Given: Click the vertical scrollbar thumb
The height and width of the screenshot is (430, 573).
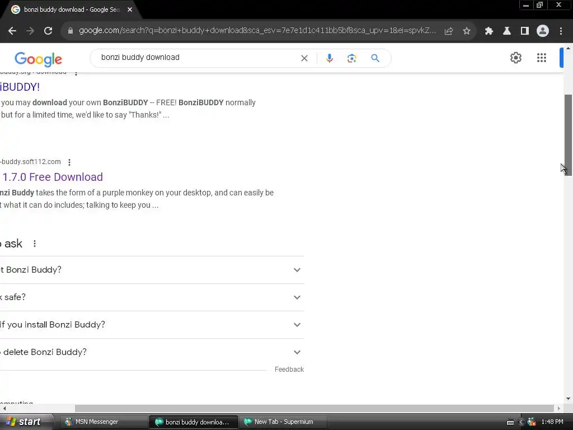Looking at the screenshot, I should point(568,135).
